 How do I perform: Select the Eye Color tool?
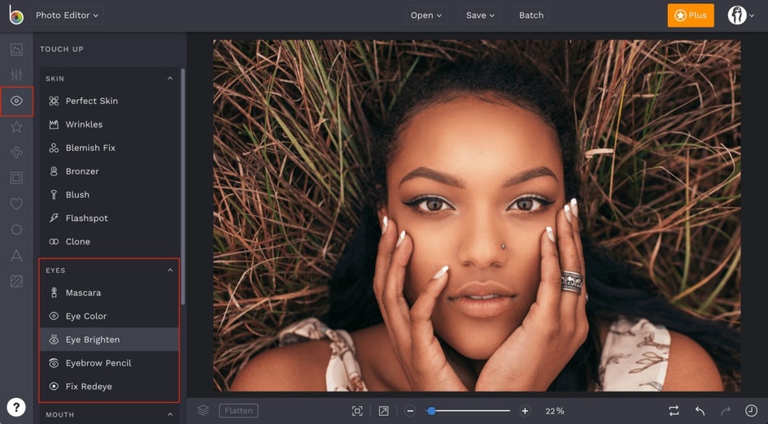tap(109, 316)
